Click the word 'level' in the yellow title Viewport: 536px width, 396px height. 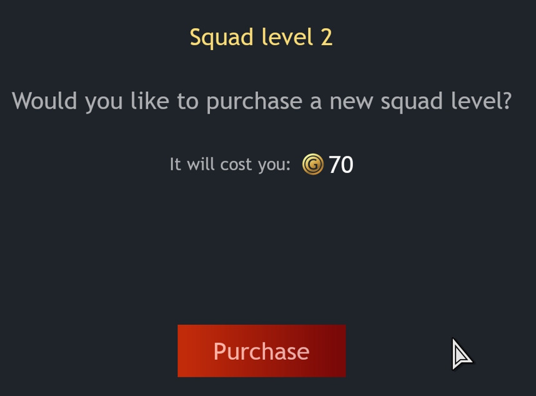(x=287, y=37)
